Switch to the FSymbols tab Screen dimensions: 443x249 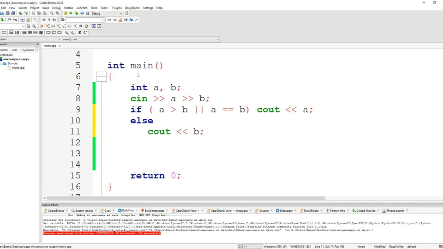click(x=28, y=50)
